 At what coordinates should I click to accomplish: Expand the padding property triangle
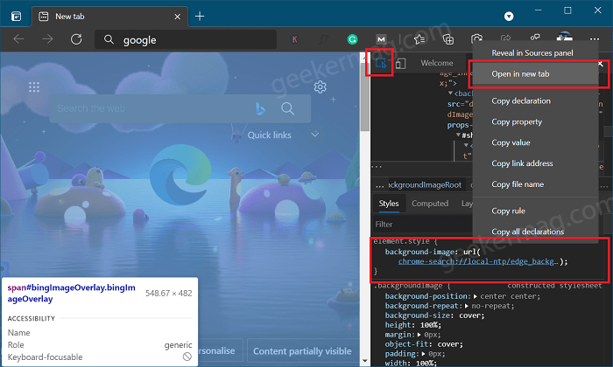[423, 354]
